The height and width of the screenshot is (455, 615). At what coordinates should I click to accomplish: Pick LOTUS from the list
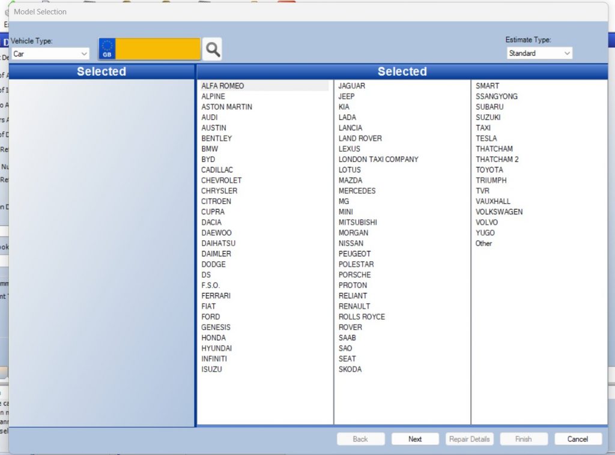pos(350,170)
